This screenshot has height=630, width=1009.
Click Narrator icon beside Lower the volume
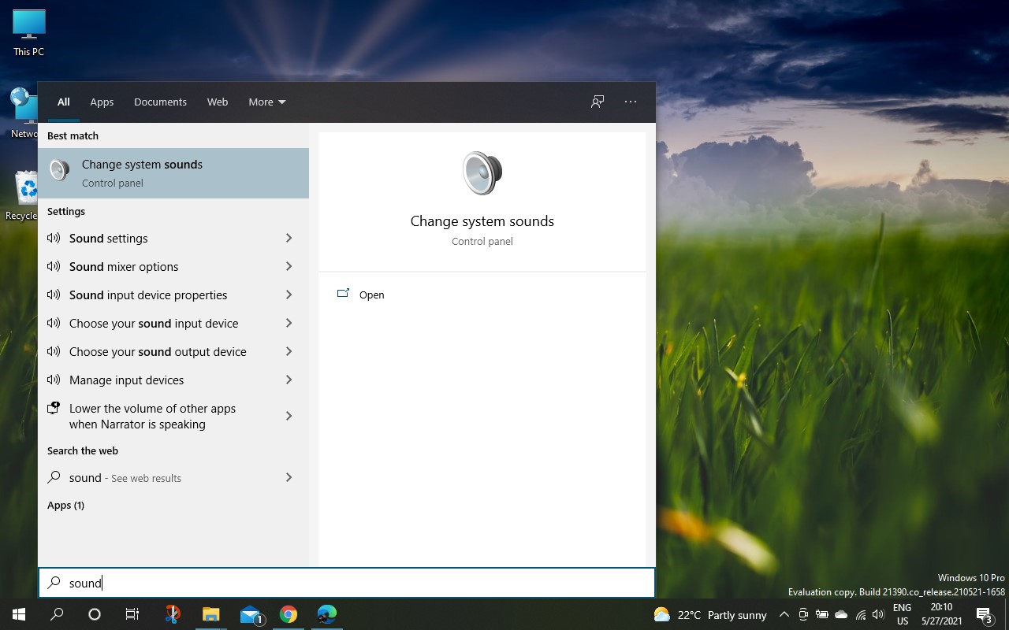(x=54, y=408)
